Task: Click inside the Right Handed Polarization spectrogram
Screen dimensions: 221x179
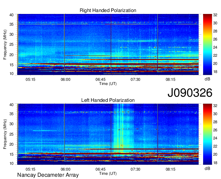Action: coord(108,44)
